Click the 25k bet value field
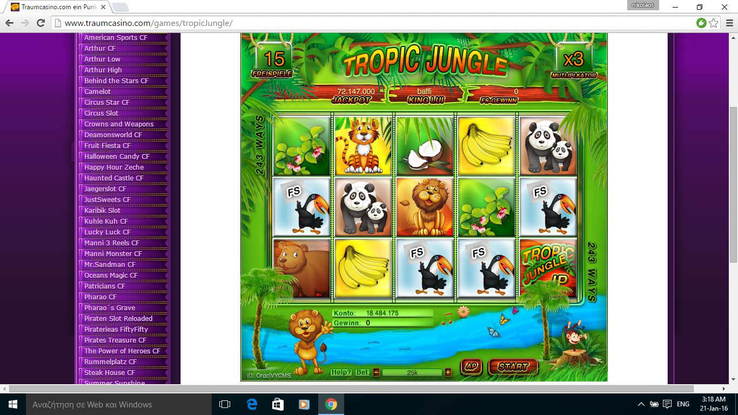This screenshot has height=415, width=738. [412, 372]
